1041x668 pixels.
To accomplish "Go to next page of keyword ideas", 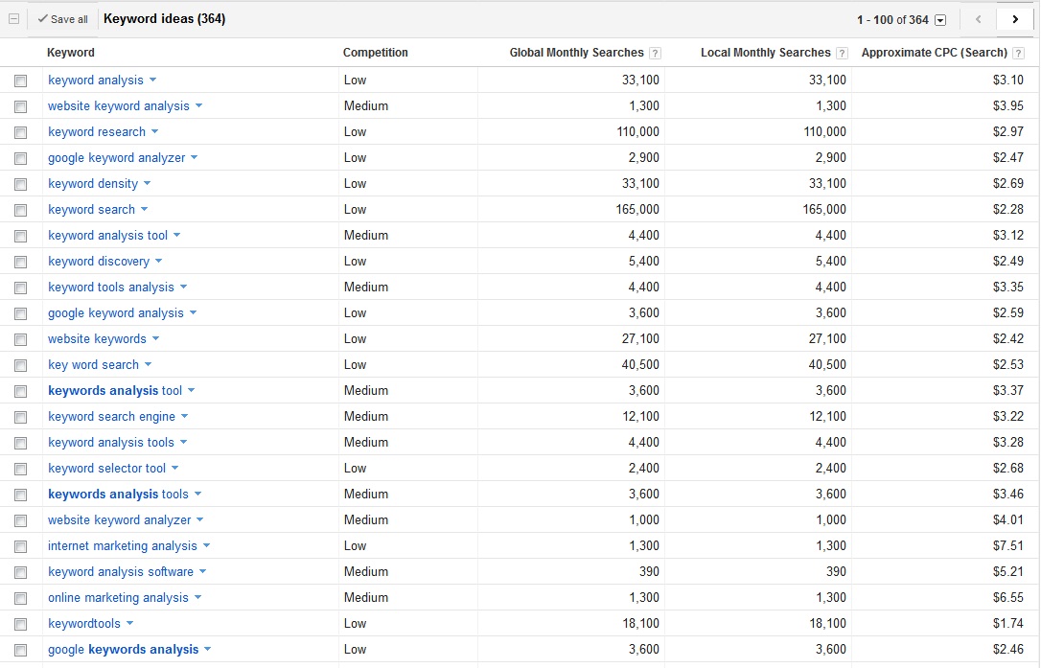I will click(x=1015, y=19).
